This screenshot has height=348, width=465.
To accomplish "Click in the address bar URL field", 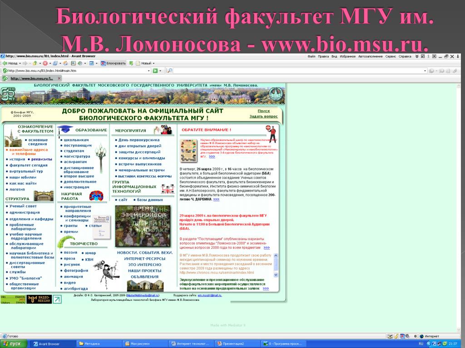I will [77, 71].
